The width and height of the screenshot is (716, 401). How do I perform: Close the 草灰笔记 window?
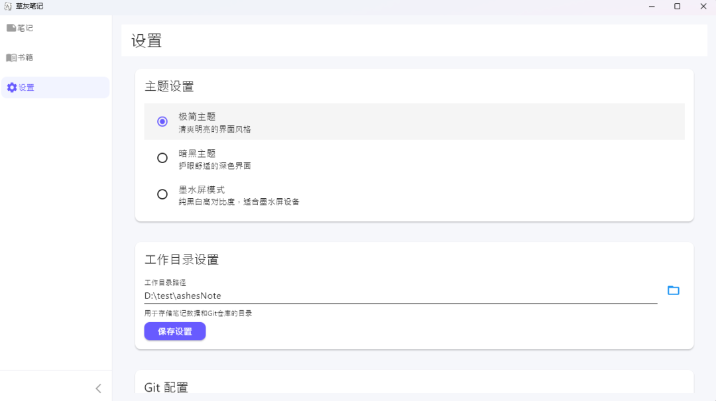click(x=703, y=6)
